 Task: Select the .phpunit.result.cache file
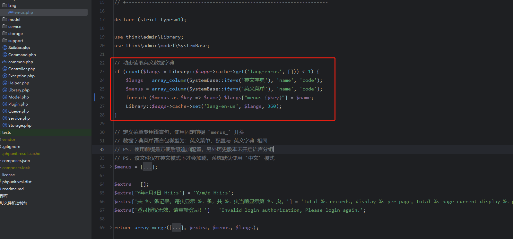pyautogui.click(x=21, y=154)
